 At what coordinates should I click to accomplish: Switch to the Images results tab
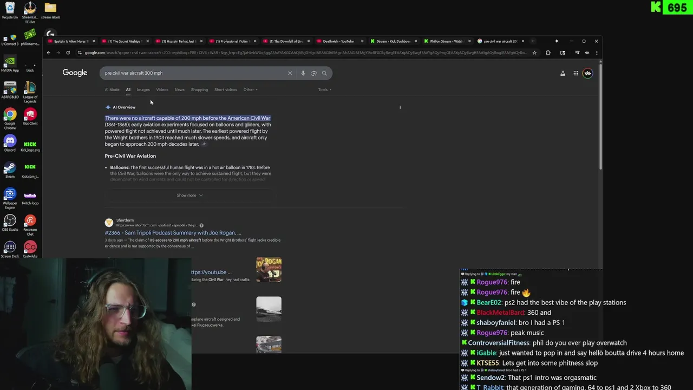click(x=143, y=89)
